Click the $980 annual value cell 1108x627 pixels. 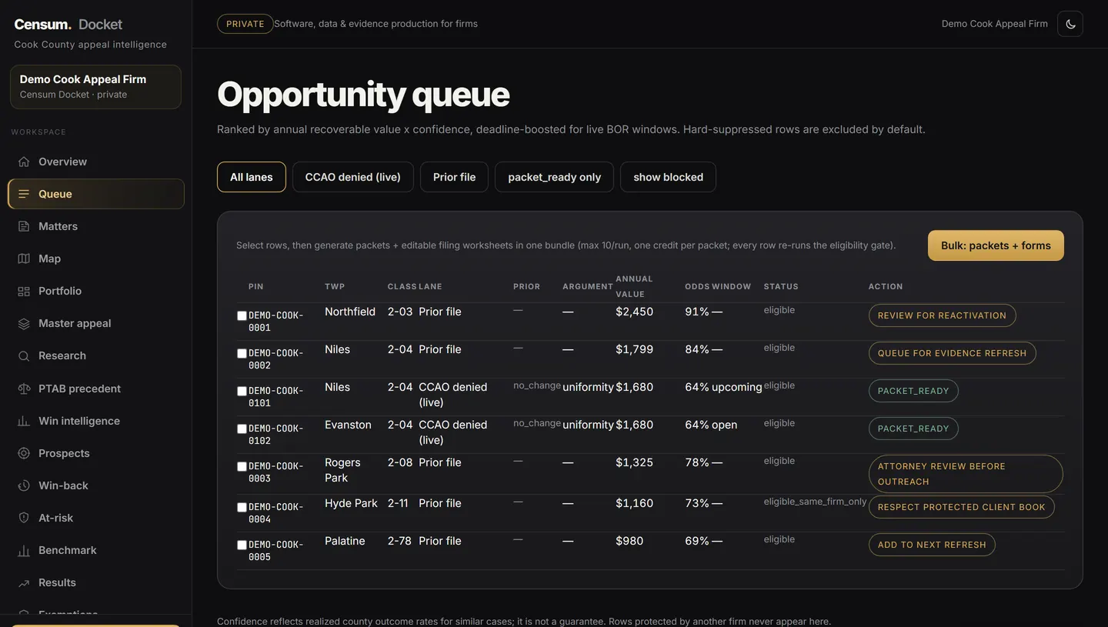629,541
